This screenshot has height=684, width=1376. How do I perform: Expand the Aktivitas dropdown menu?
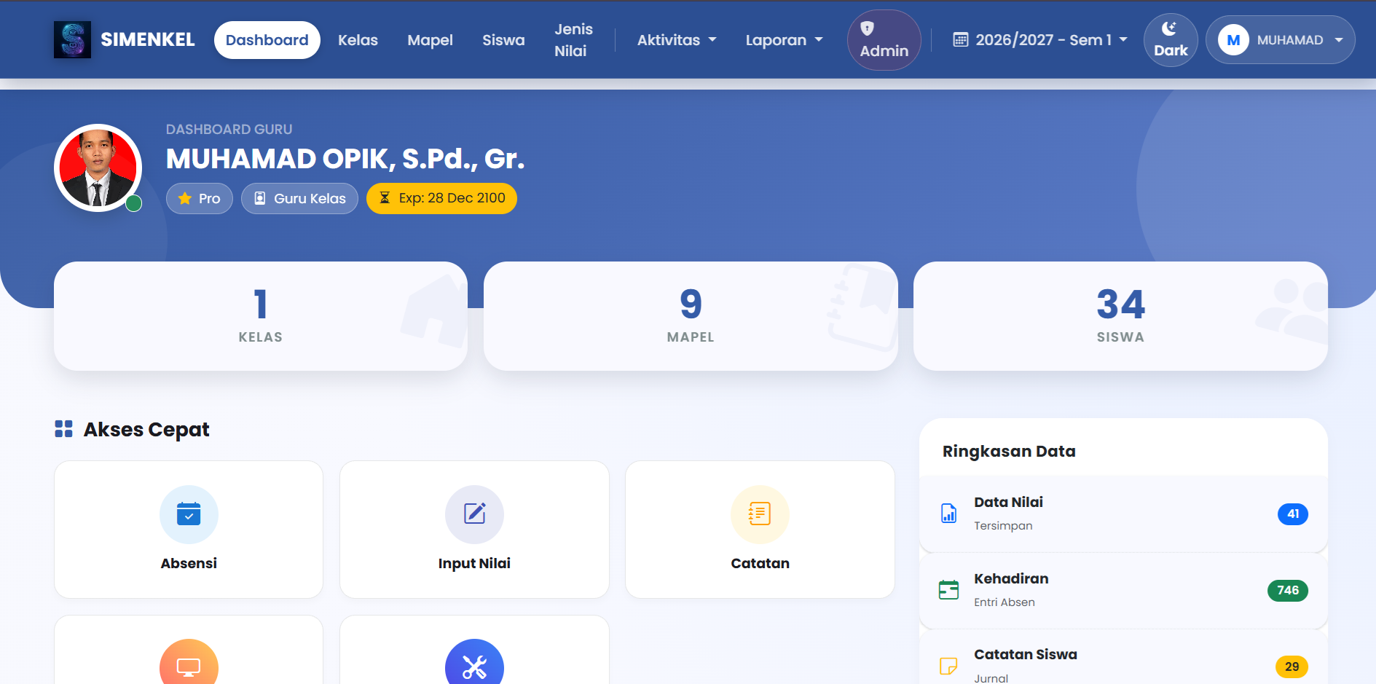(x=677, y=40)
